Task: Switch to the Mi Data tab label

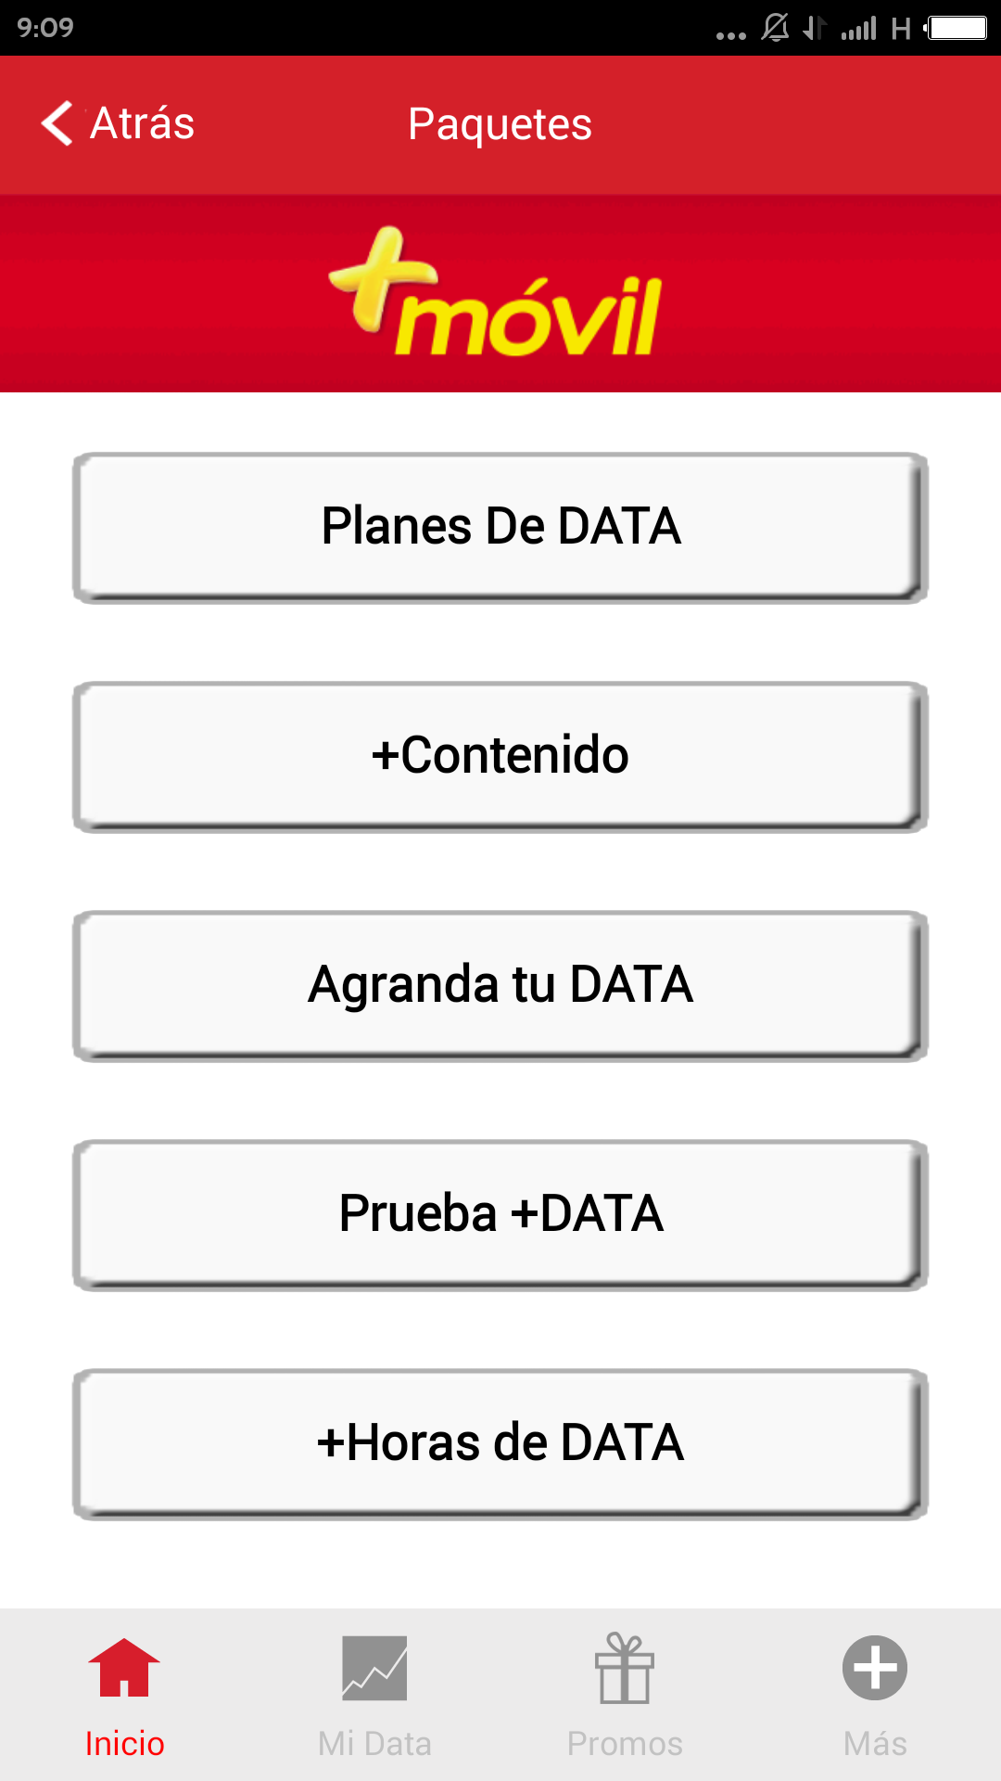Action: click(374, 1744)
